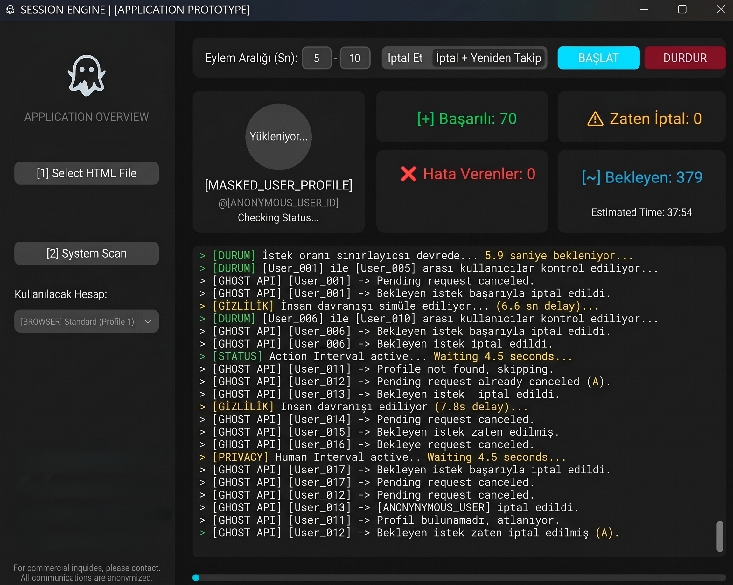This screenshot has height=585, width=733.
Task: Minimize the Session Engine window
Action: click(644, 10)
